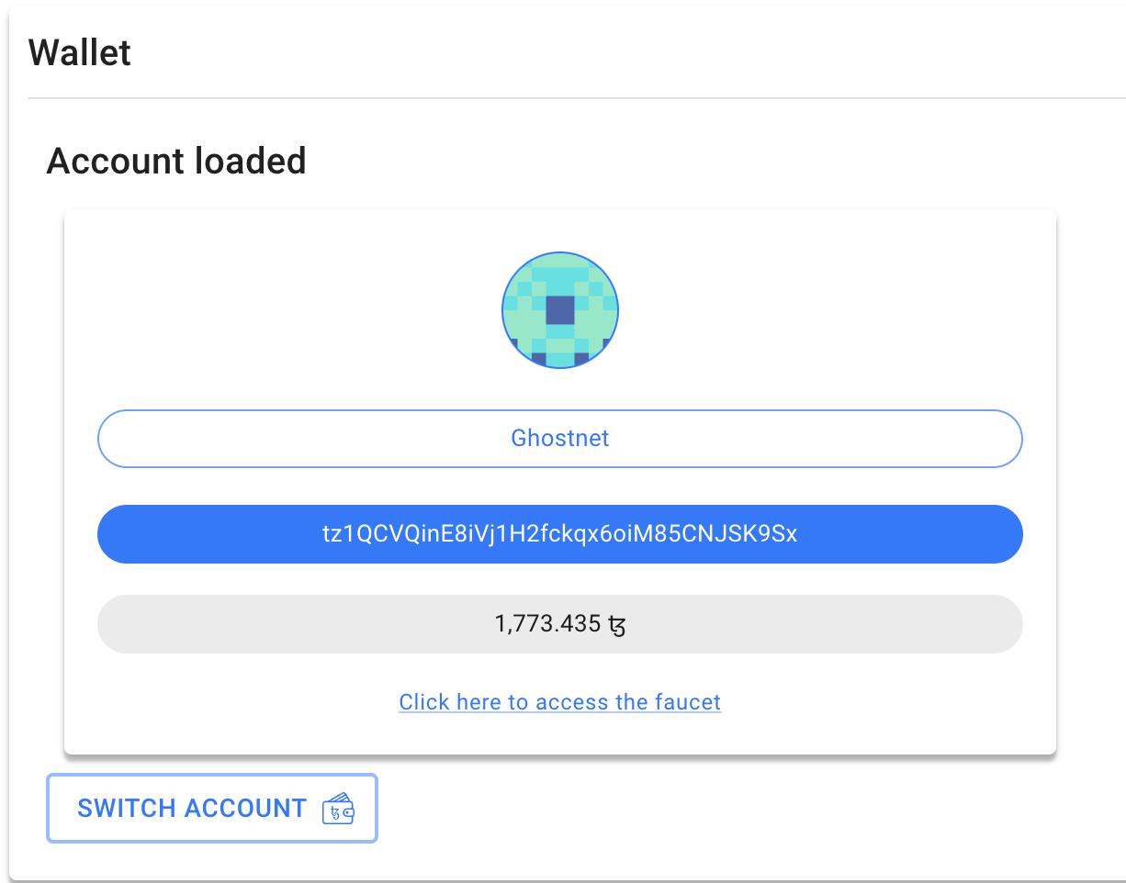Click the divider below the Wallet header

pyautogui.click(x=563, y=95)
